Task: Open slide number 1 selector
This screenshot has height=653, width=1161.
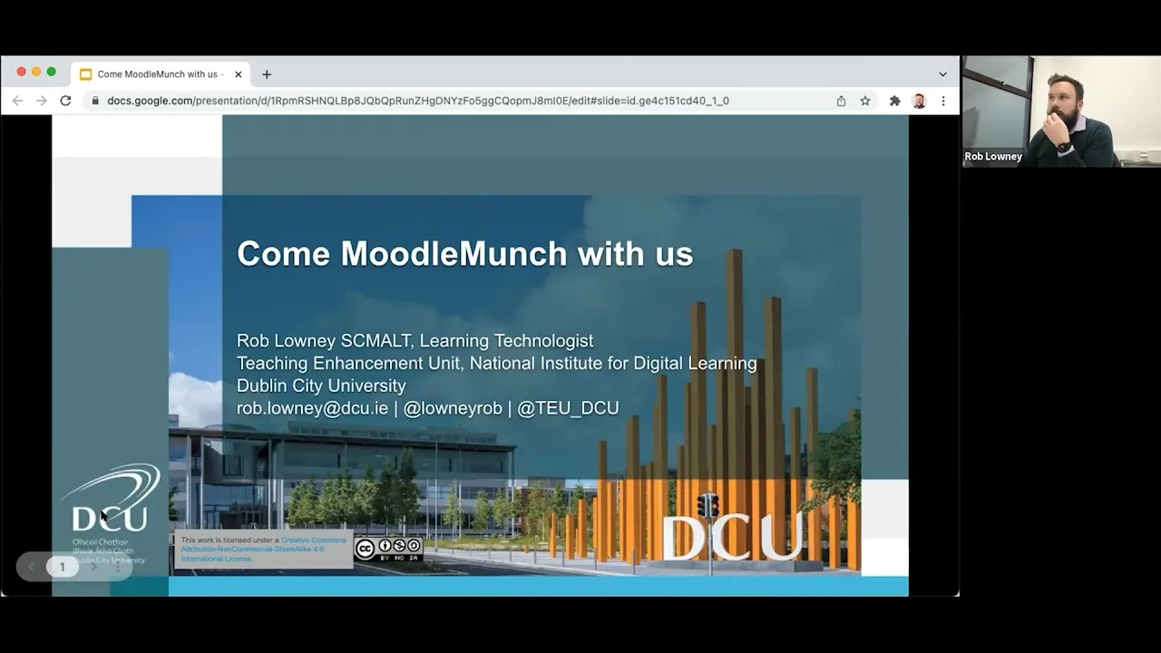Action: point(62,567)
